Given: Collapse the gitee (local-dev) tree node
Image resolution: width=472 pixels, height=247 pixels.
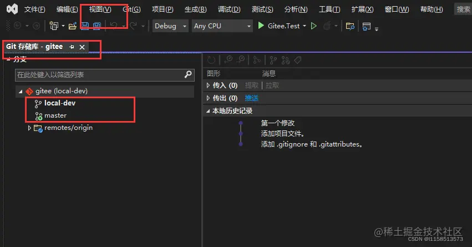Looking at the screenshot, I should (21, 91).
